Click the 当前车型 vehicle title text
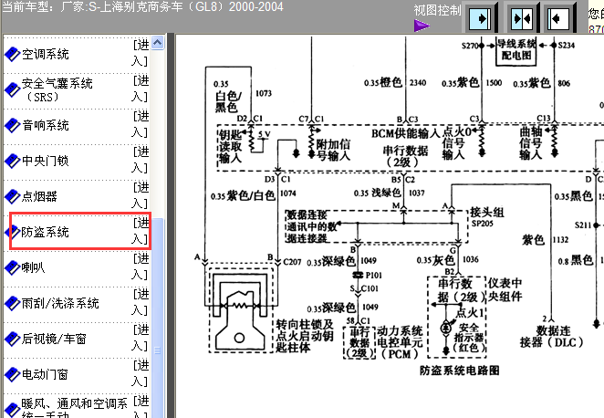This screenshot has height=418, width=604. tap(143, 6)
